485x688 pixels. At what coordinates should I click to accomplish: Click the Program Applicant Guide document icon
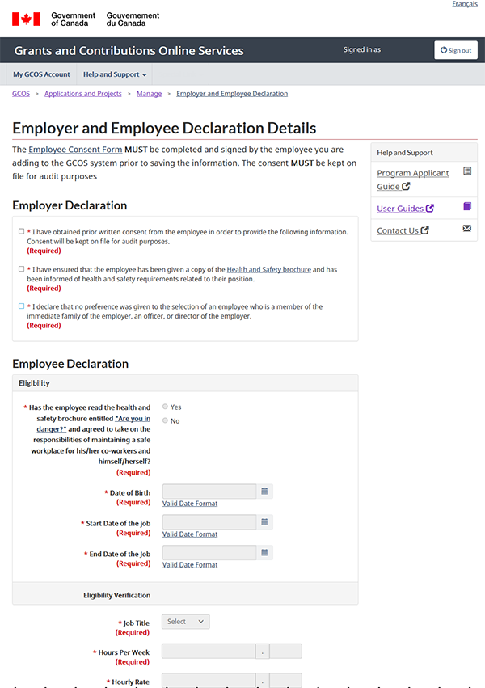466,171
